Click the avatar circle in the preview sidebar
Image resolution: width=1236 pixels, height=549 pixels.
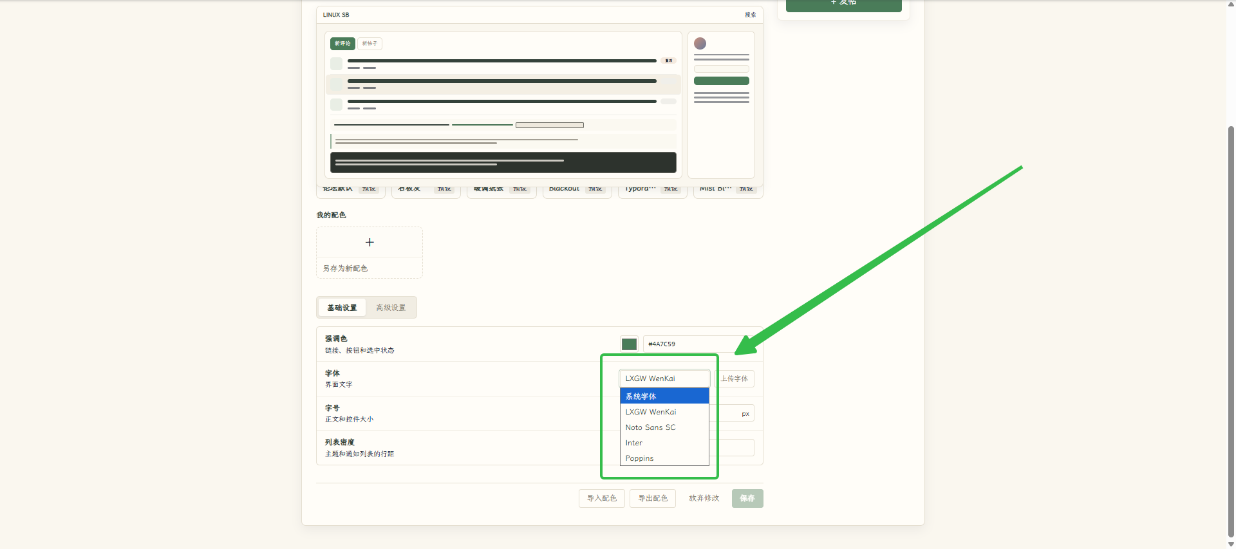click(x=700, y=43)
